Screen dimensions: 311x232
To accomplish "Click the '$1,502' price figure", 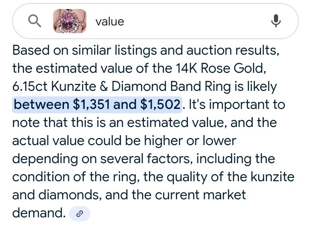I will coord(160,105).
